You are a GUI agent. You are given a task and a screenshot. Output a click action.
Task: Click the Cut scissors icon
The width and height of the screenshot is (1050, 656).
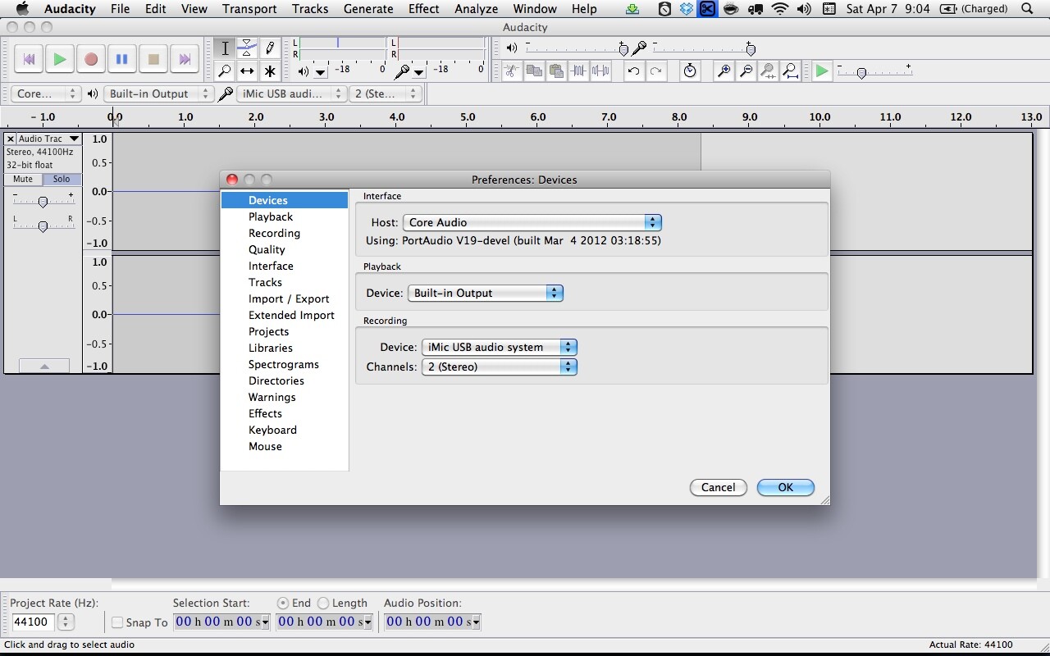coord(511,71)
